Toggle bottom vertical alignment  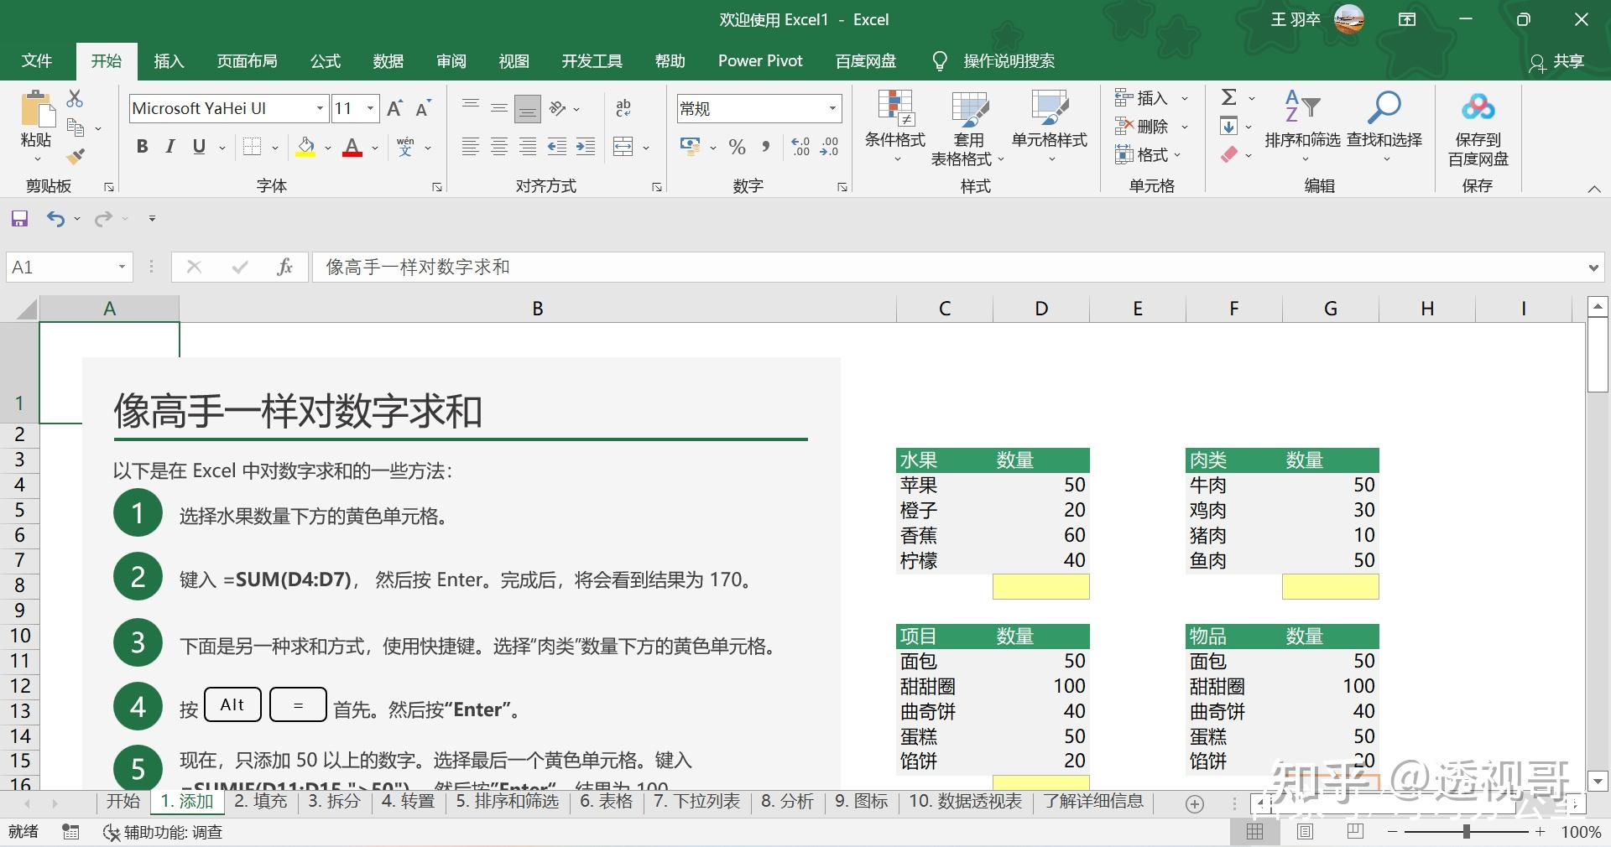coord(528,108)
